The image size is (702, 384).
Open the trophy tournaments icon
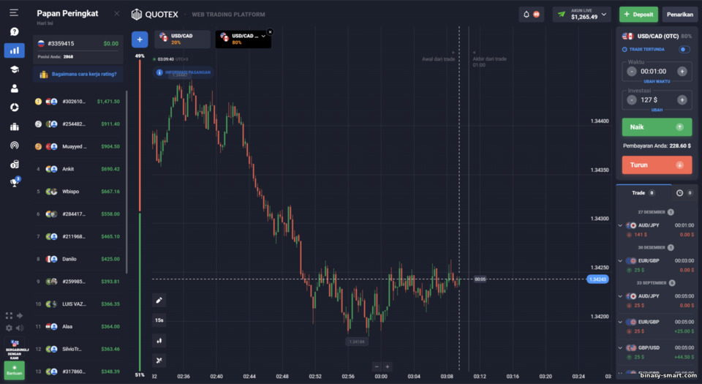pyautogui.click(x=15, y=182)
